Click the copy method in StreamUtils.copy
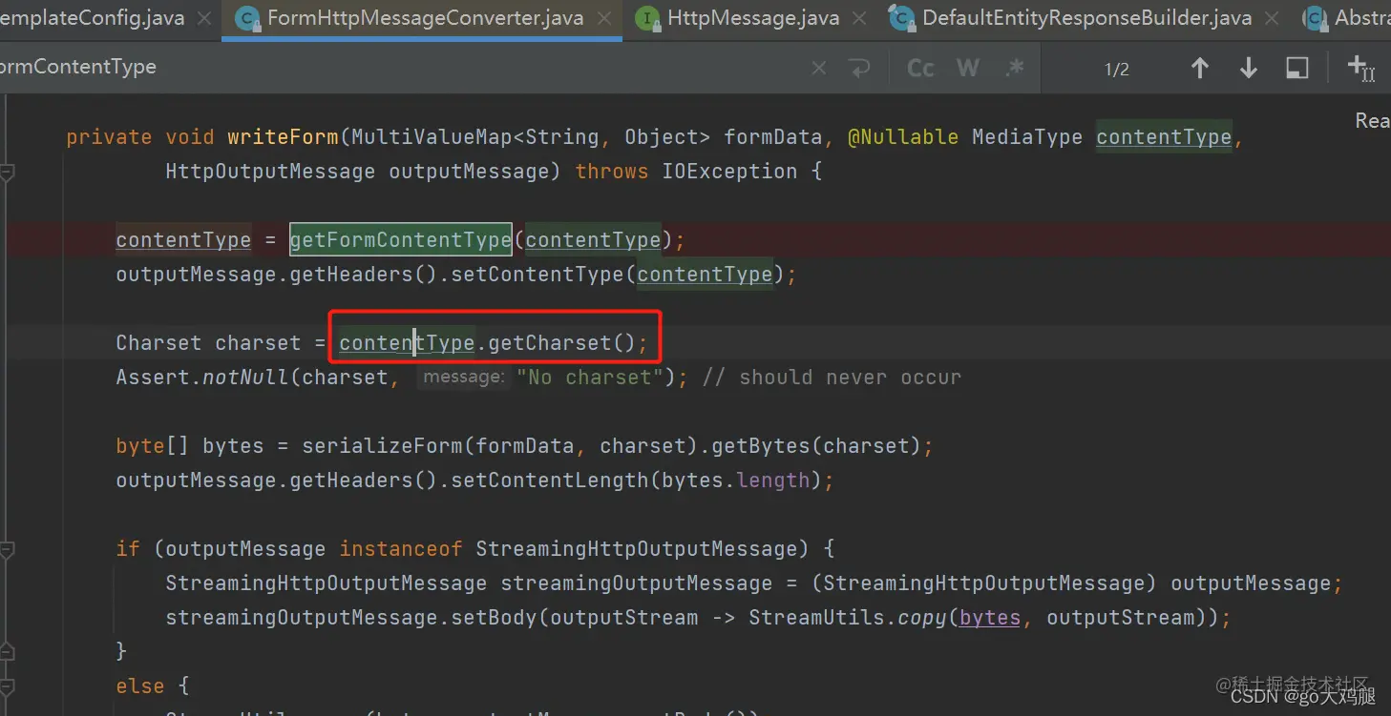This screenshot has height=716, width=1391. click(x=922, y=618)
